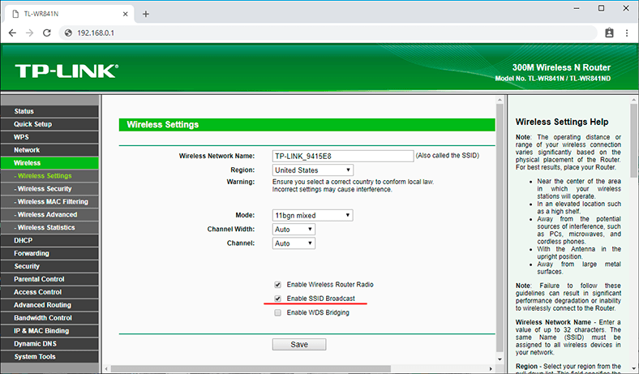Minimize the browser window
The image size is (639, 374).
point(577,8)
